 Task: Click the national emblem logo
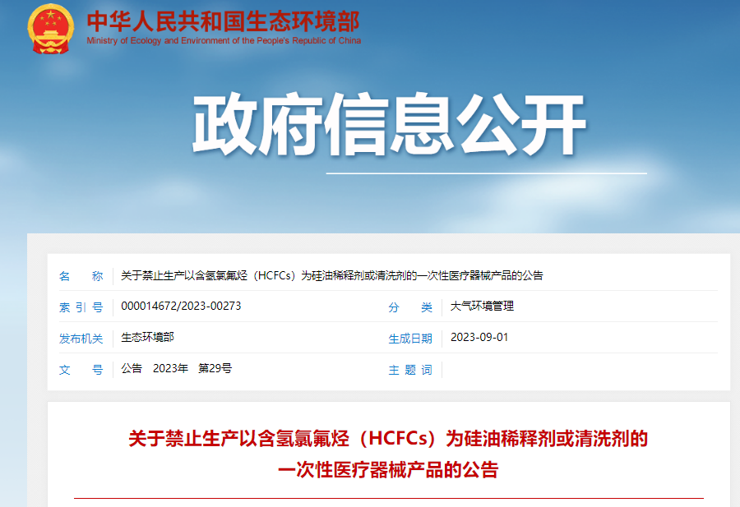pos(50,29)
